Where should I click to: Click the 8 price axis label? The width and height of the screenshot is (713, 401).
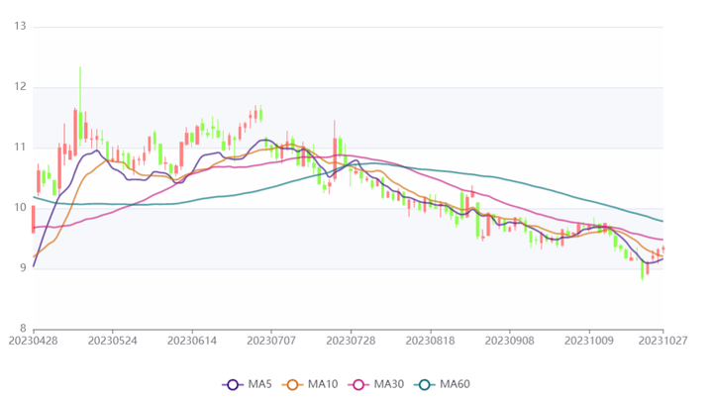pyautogui.click(x=23, y=329)
